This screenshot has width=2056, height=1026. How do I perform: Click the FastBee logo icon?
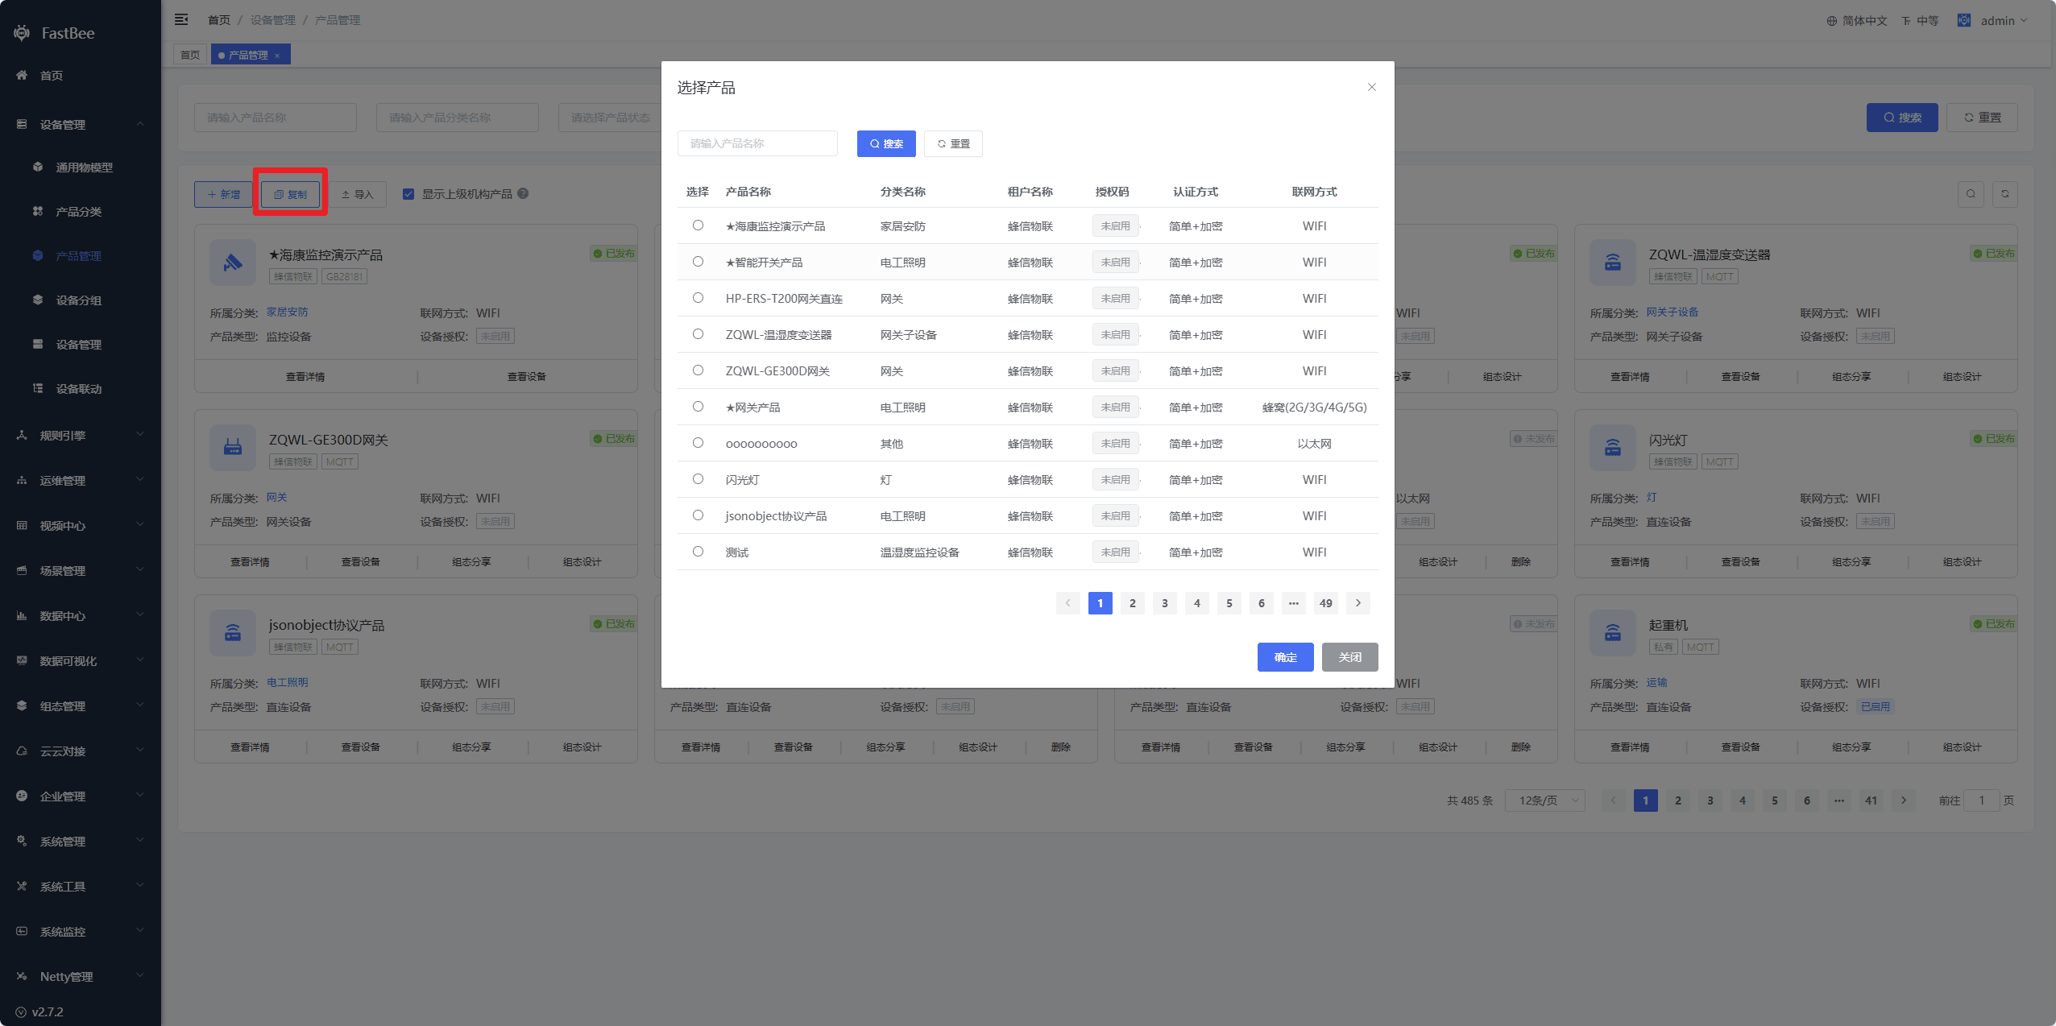point(22,33)
